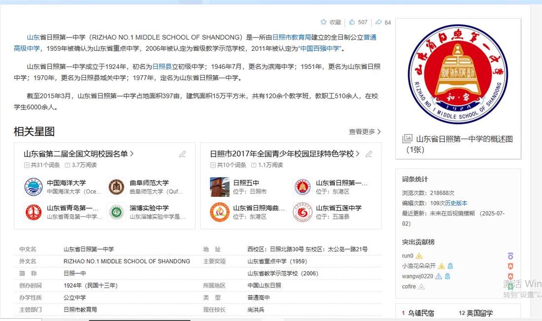The image size is (542, 321).
Task: Click the 突出贡献榜 heading
Action: point(418,242)
